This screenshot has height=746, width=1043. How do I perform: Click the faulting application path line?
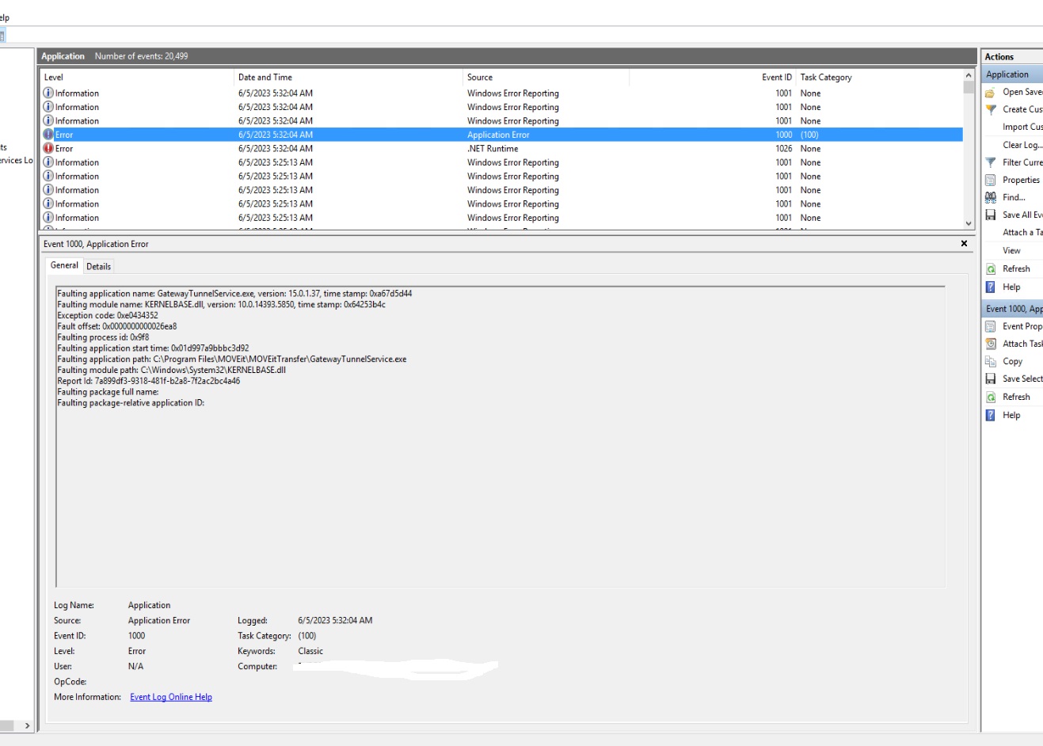coord(231,360)
